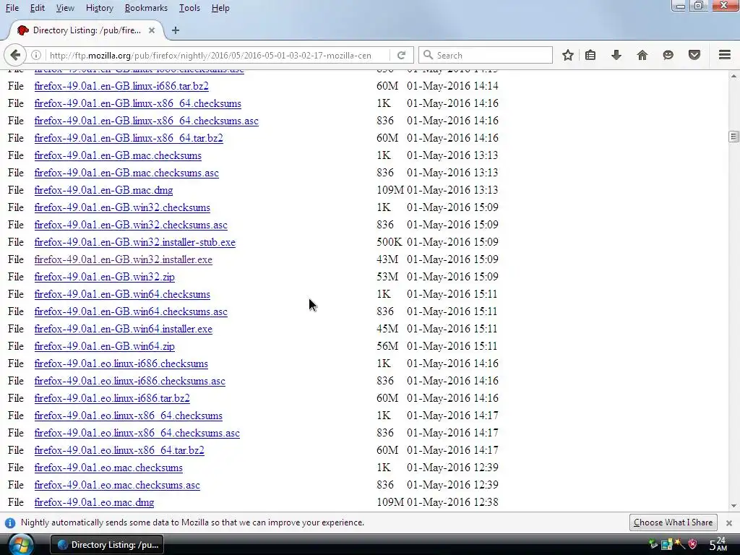The width and height of the screenshot is (740, 555).
Task: Open firefox-49.0a1.en-GB.linux-x86_64.checksums link
Action: coord(138,103)
